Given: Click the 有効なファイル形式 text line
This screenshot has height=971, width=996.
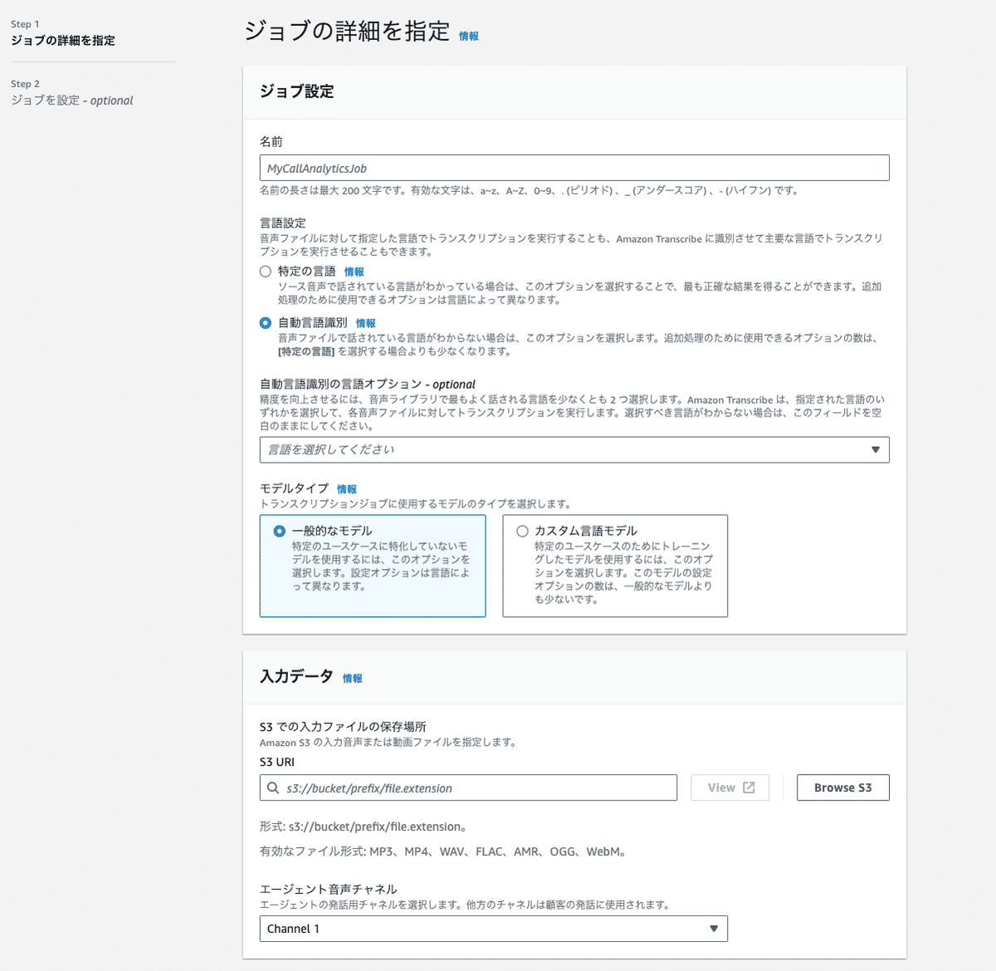Looking at the screenshot, I should pyautogui.click(x=443, y=851).
